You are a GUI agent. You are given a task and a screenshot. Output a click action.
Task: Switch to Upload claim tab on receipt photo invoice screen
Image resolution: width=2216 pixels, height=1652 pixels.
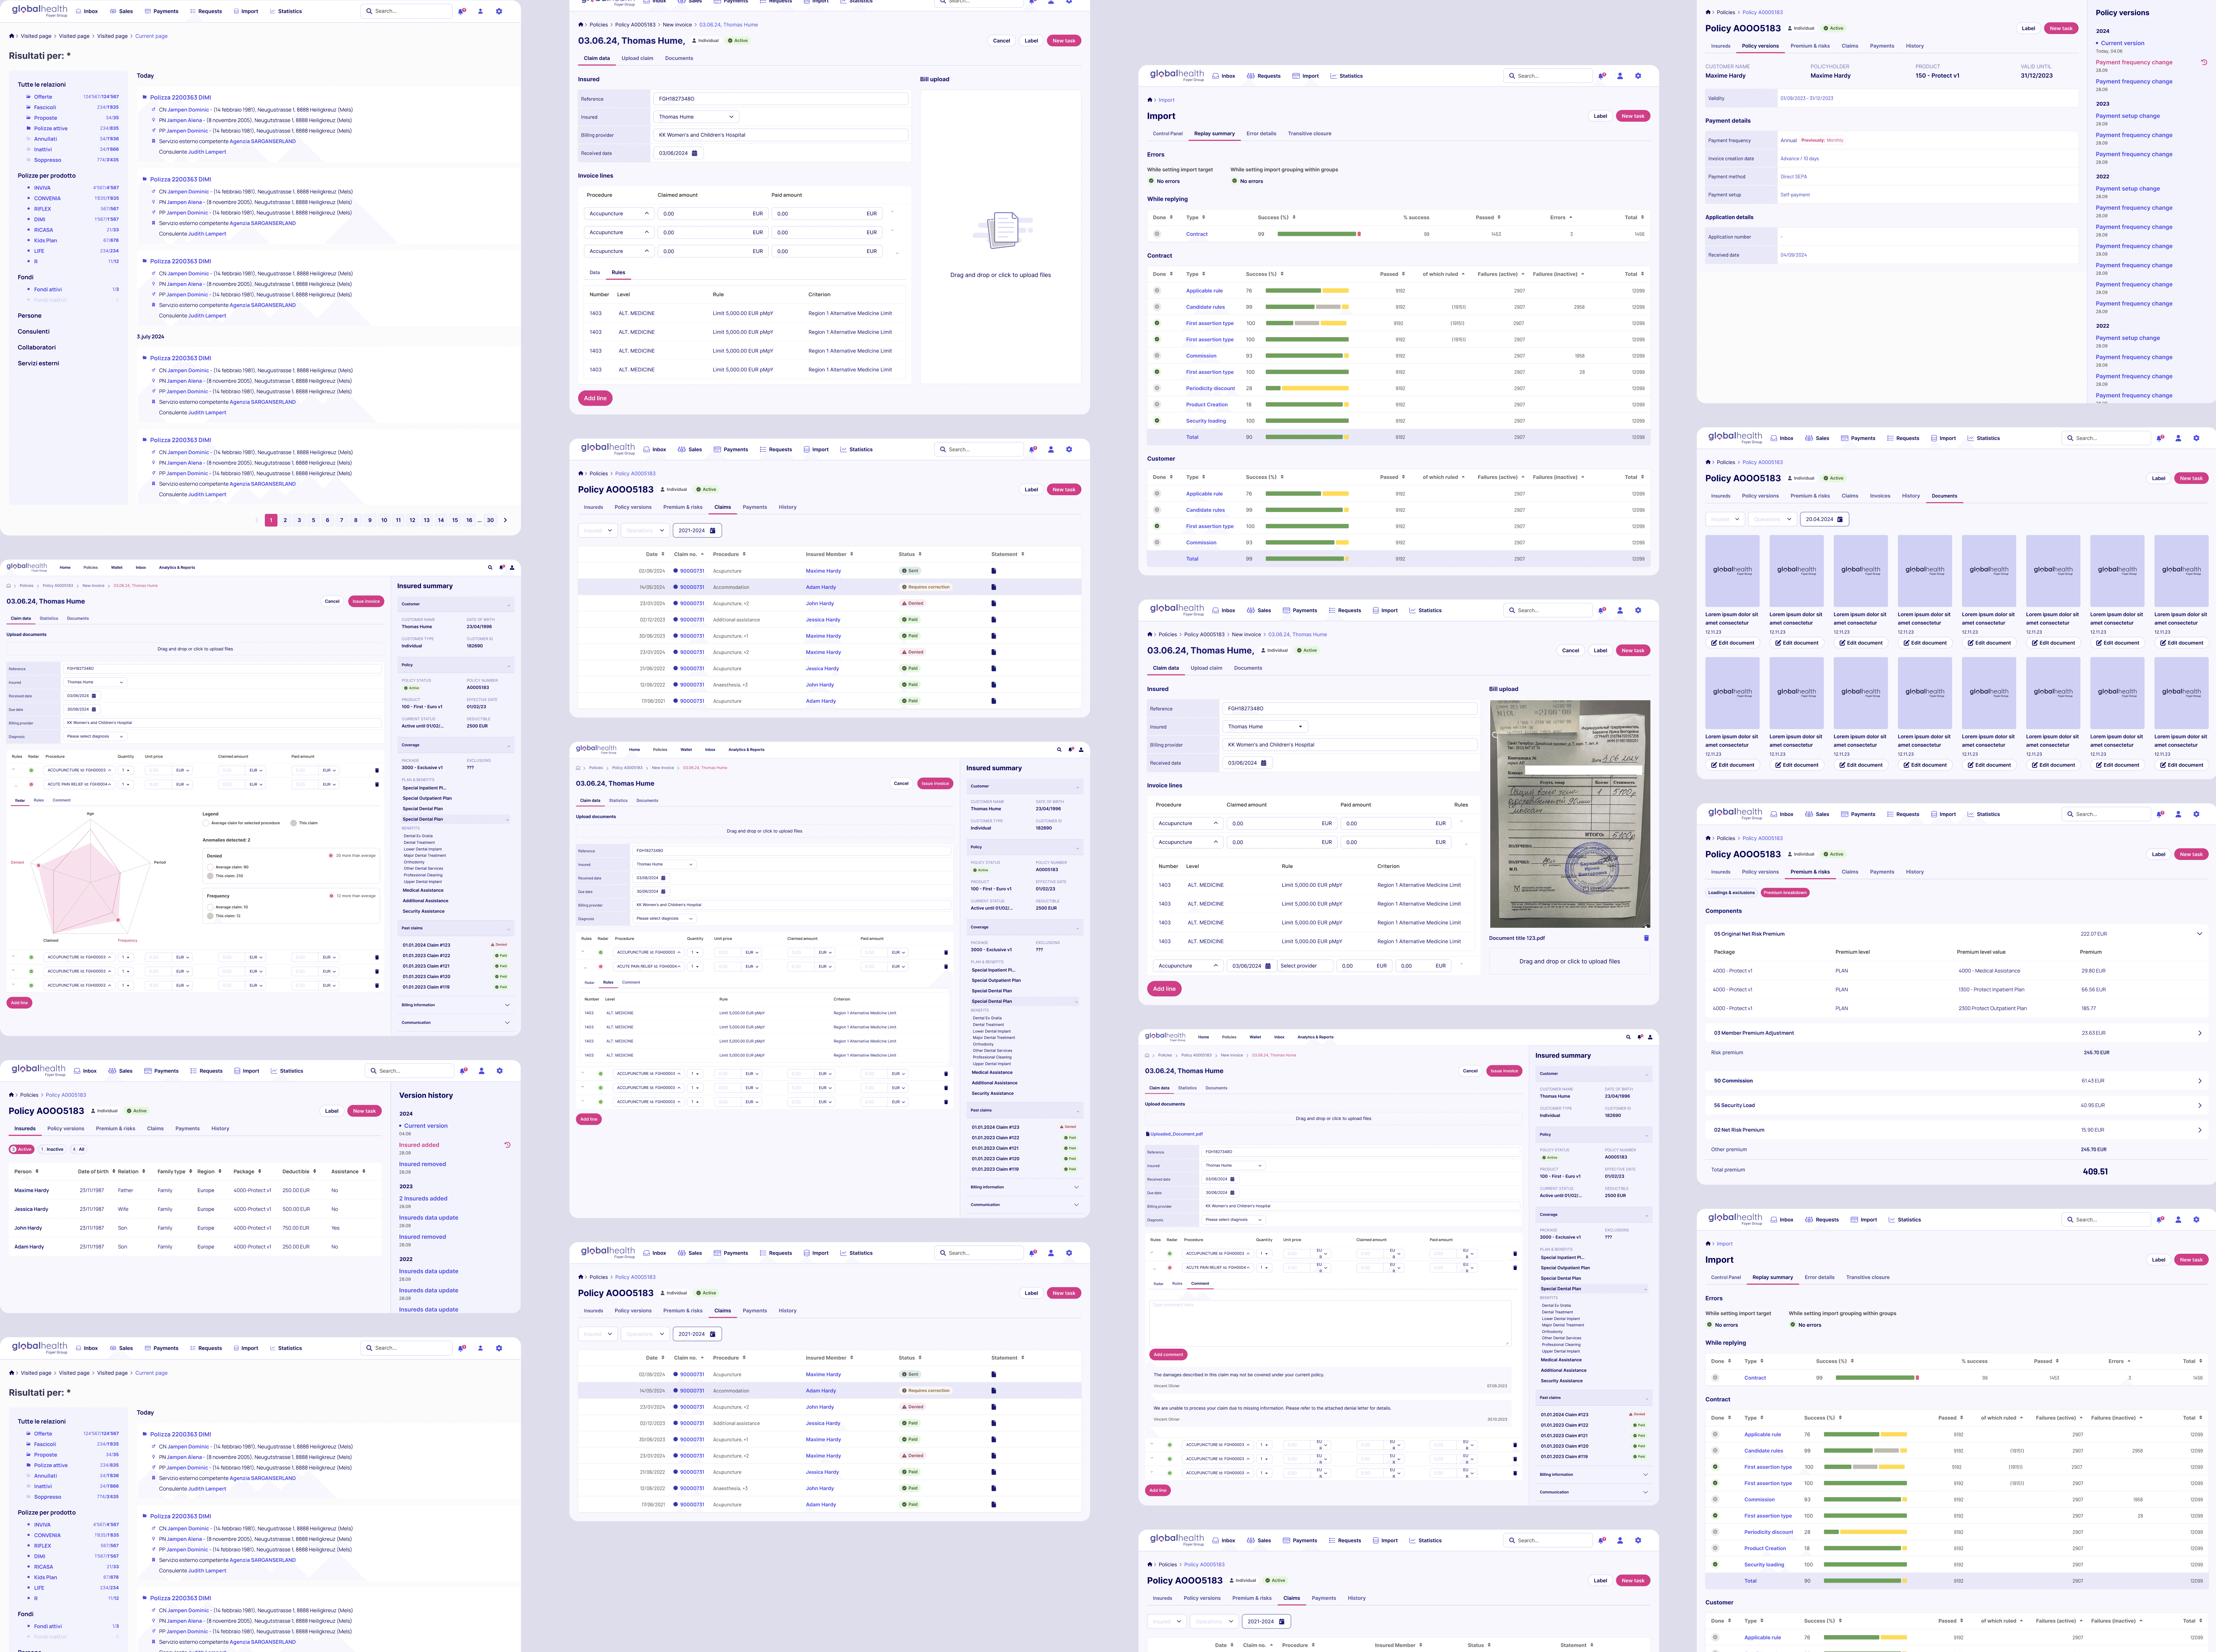point(1207,668)
